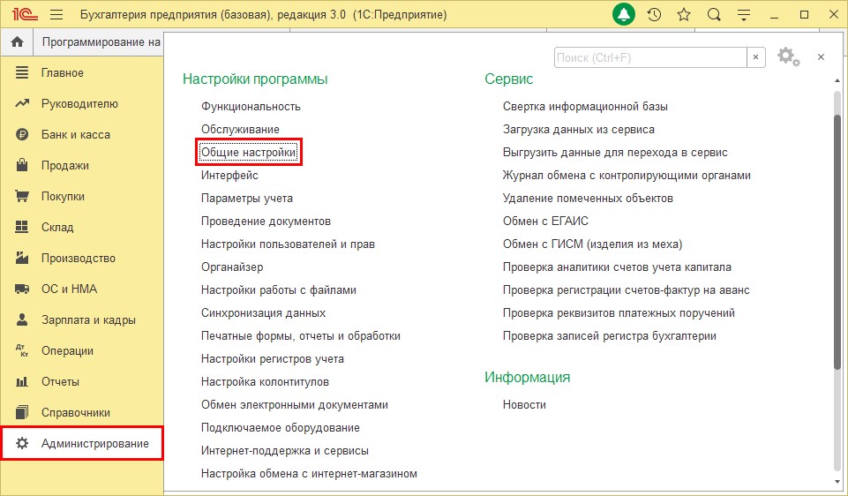Open the history clock icon

click(x=654, y=15)
